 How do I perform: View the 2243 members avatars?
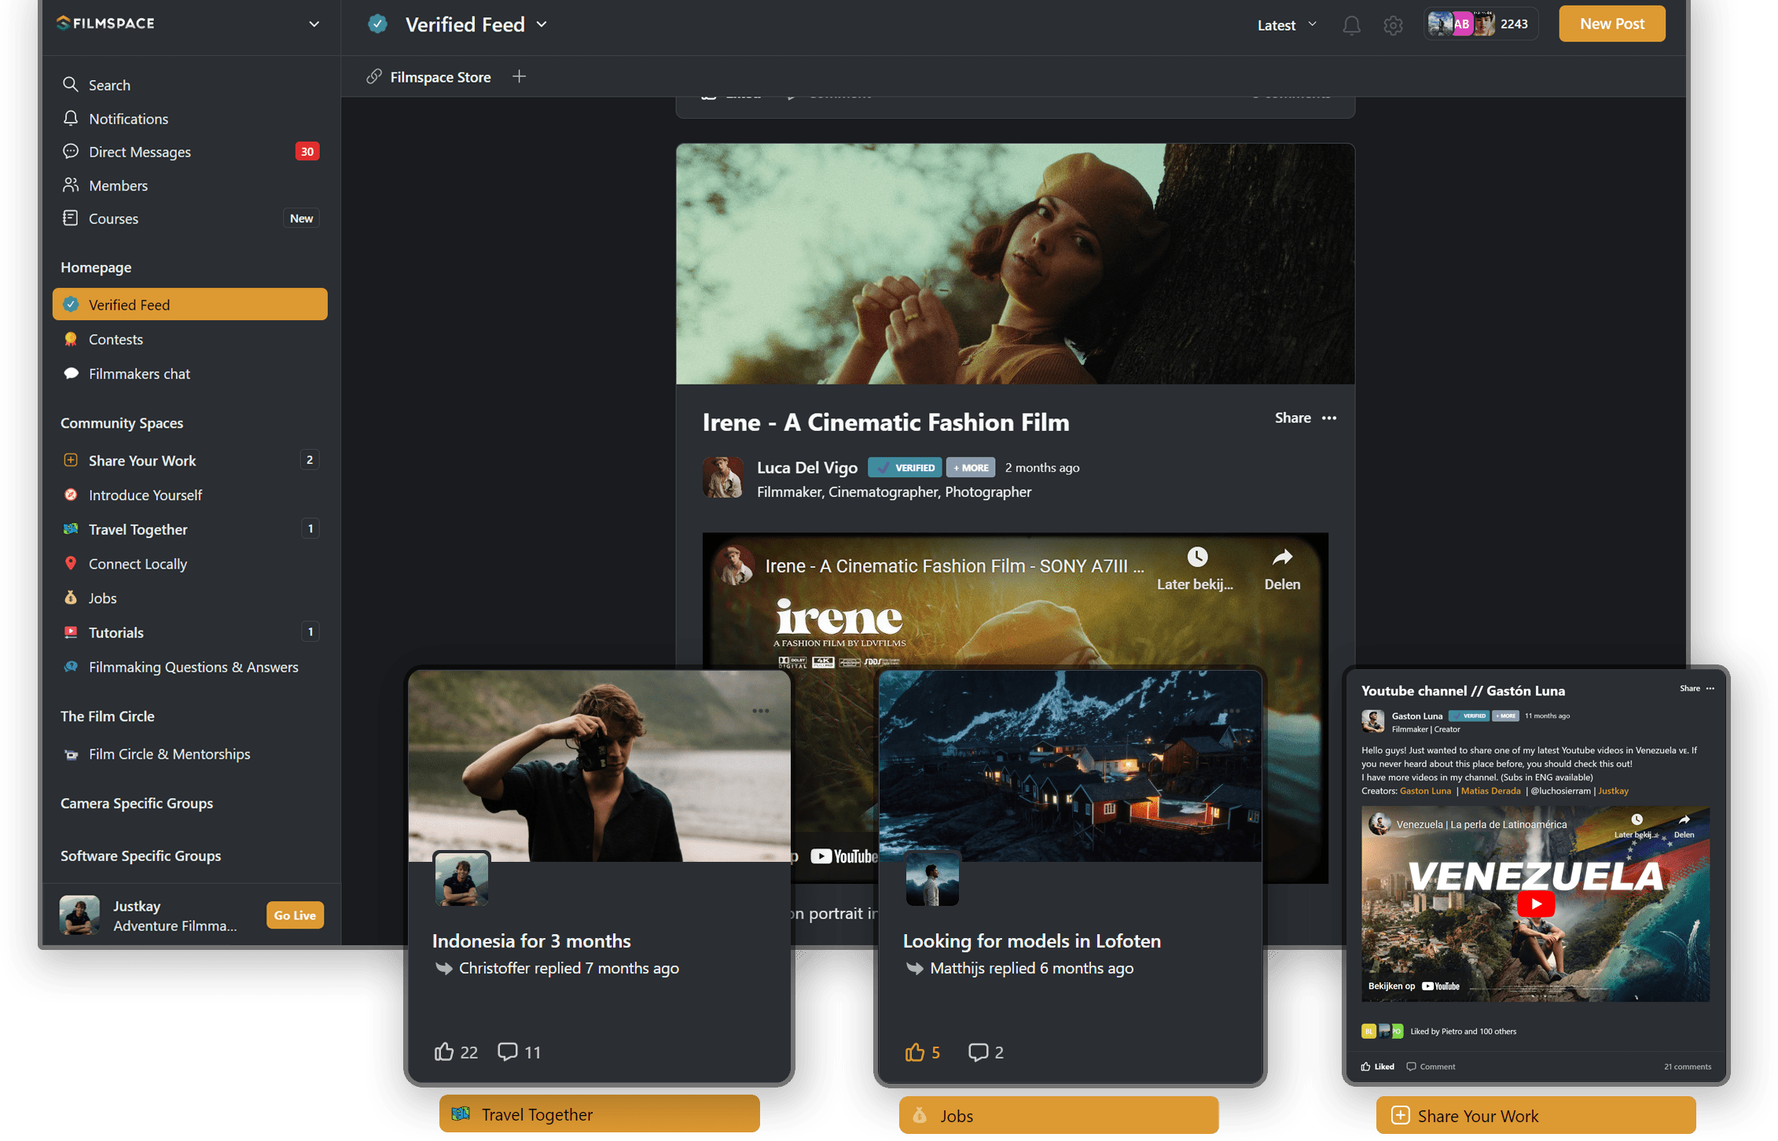pos(1479,24)
